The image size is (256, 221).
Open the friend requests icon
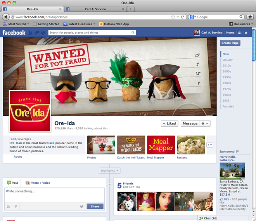[30, 33]
